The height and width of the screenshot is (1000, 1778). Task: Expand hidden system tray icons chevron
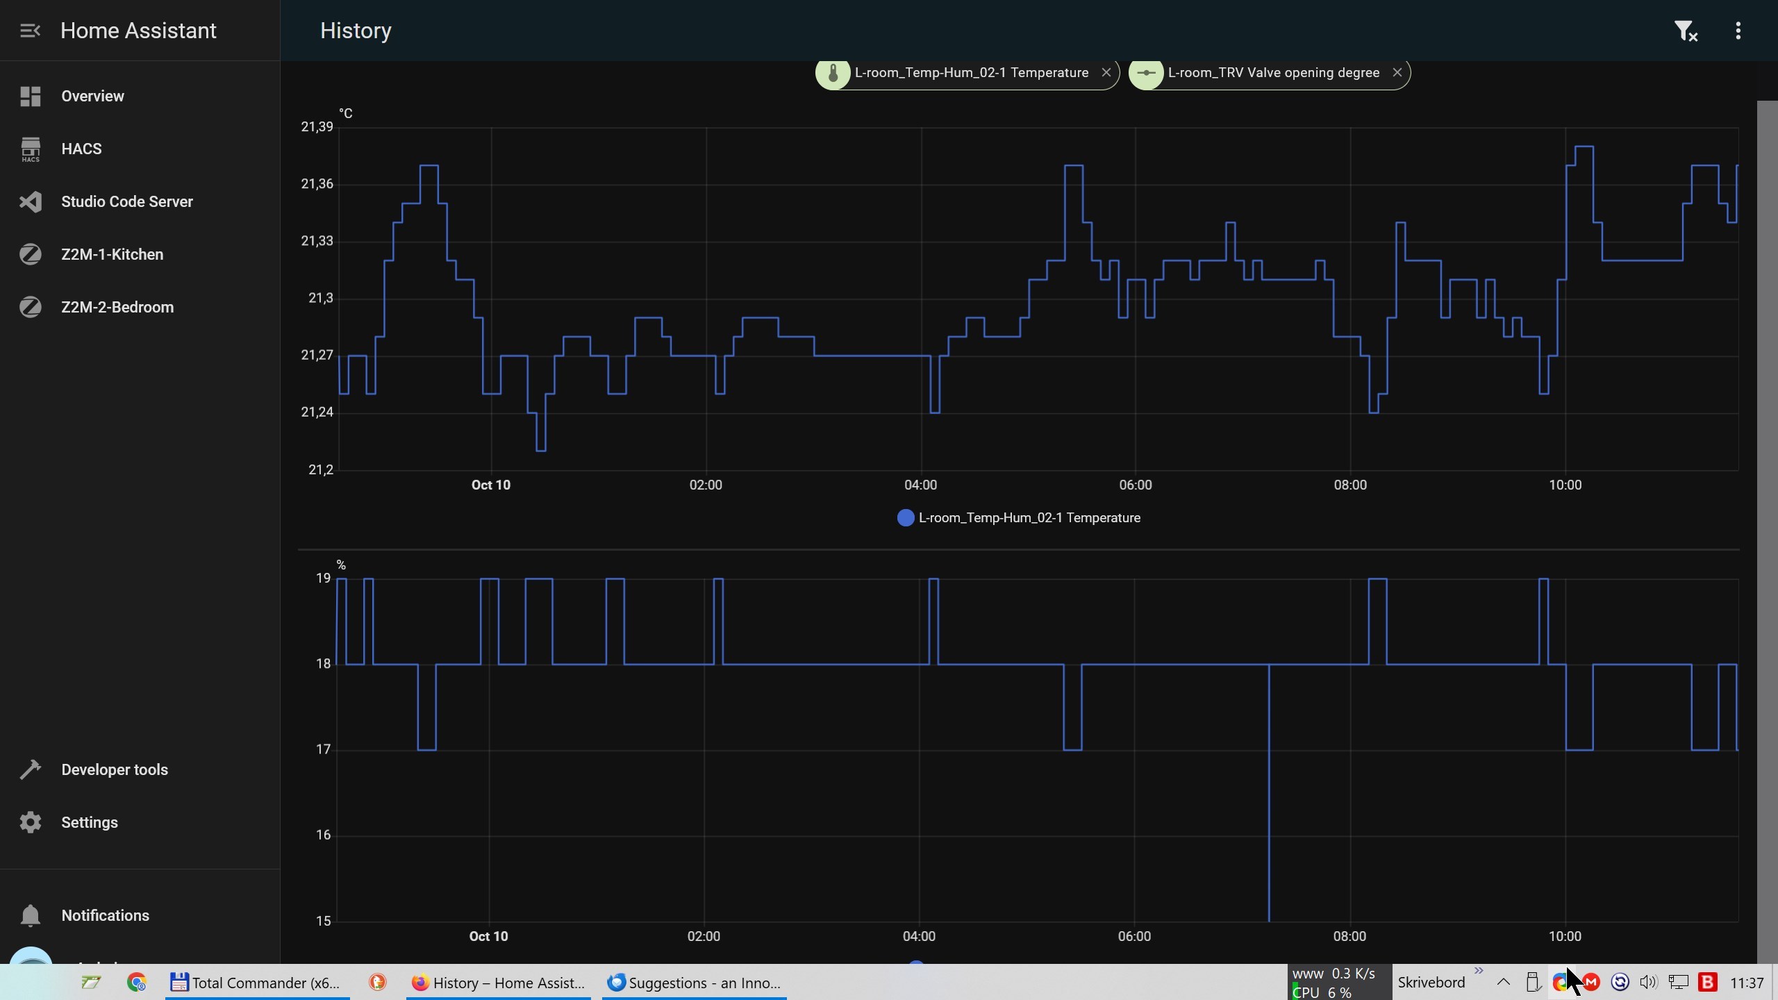(1503, 983)
